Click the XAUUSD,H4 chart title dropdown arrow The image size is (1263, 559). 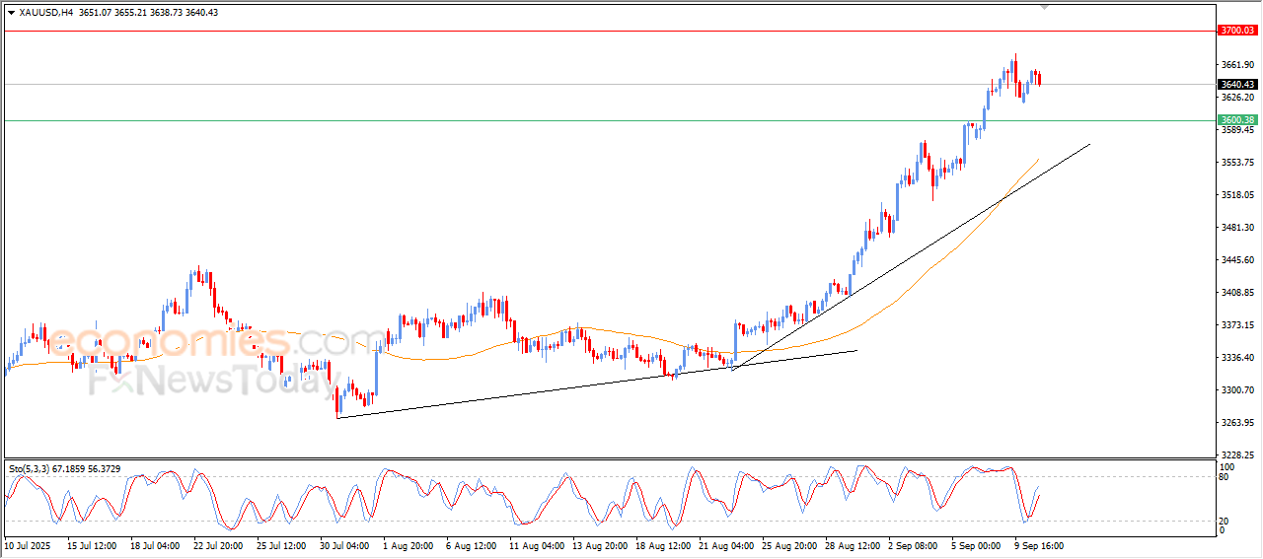11,12
